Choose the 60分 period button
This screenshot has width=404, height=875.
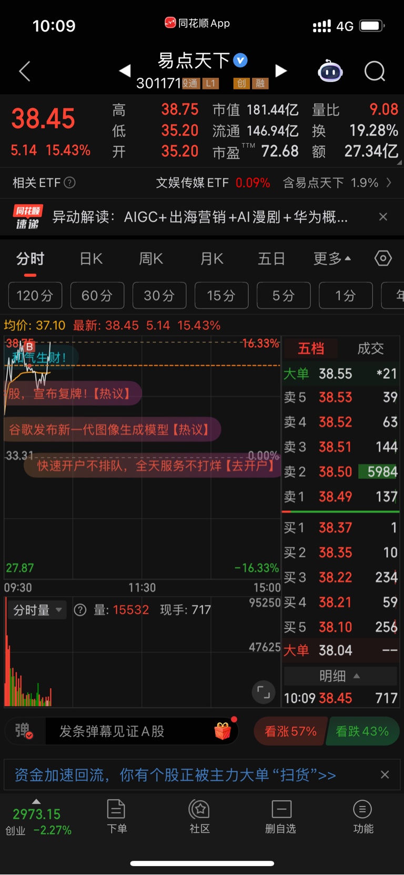click(x=97, y=295)
